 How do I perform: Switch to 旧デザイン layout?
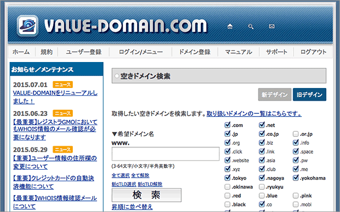(309, 95)
